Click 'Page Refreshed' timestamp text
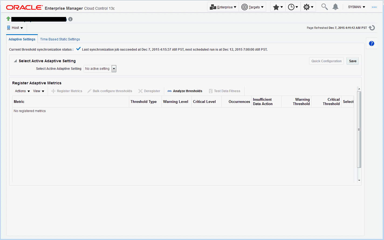Image resolution: width=384 pixels, height=240 pixels. click(x=337, y=28)
